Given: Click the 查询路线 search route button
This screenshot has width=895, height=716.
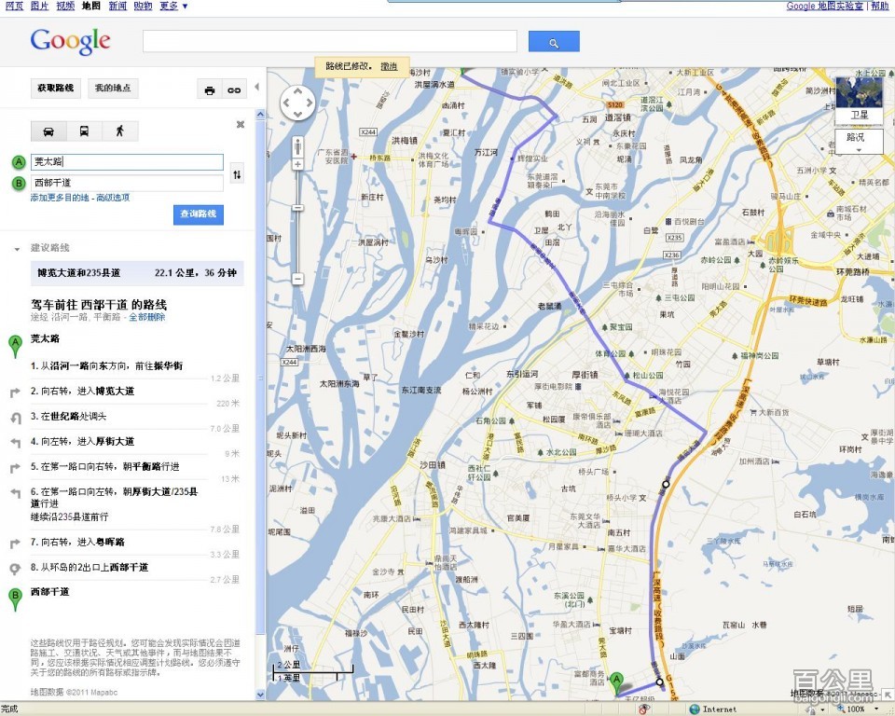Looking at the screenshot, I should tap(198, 214).
